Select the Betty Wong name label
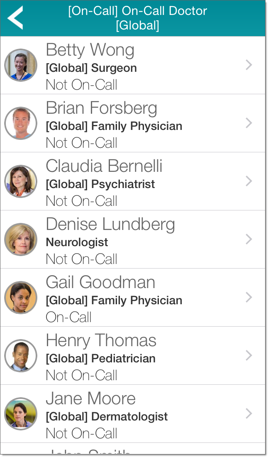The height and width of the screenshot is (457, 268). click(90, 50)
